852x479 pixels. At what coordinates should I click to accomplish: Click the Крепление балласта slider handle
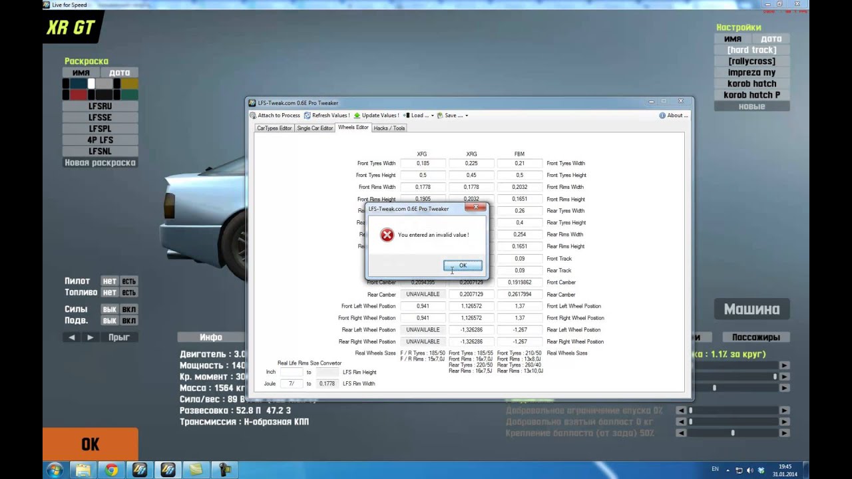pos(733,433)
